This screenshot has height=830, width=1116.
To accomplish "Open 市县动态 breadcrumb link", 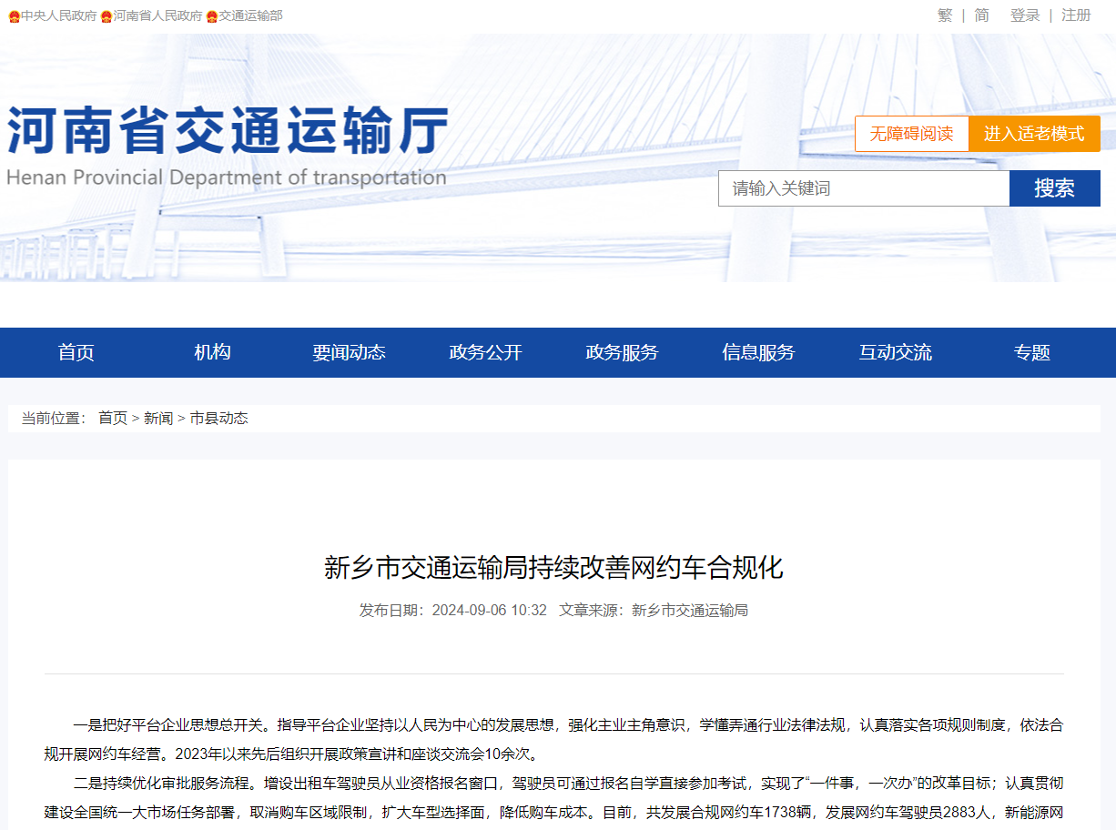I will pyautogui.click(x=218, y=419).
